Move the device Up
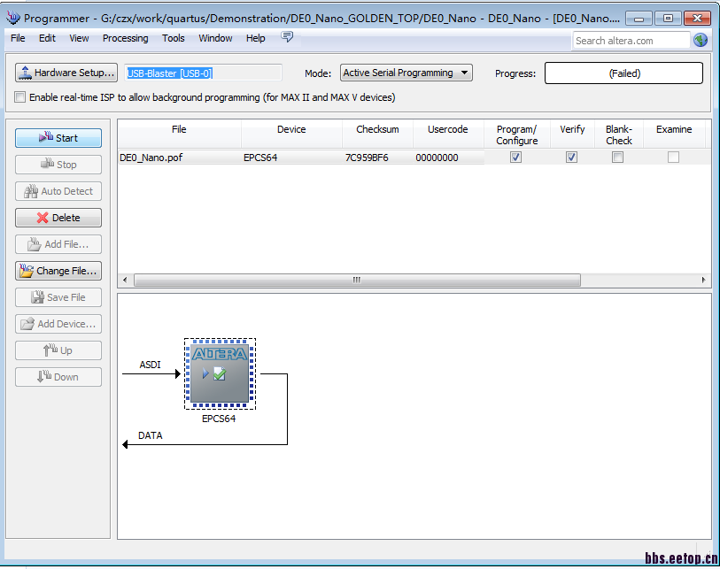The image size is (720, 569). point(58,351)
